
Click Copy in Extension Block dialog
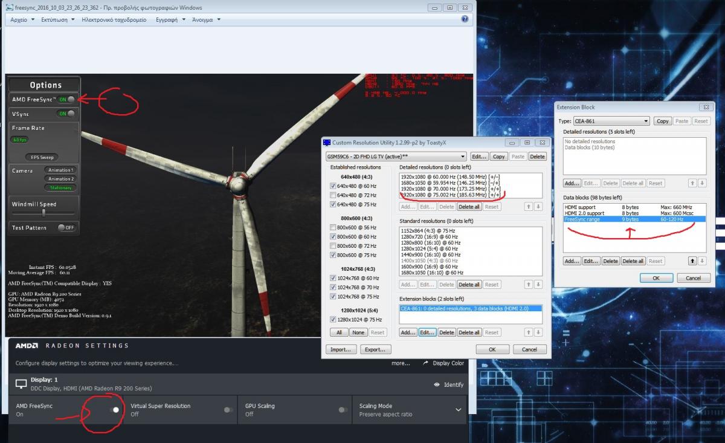coord(663,121)
